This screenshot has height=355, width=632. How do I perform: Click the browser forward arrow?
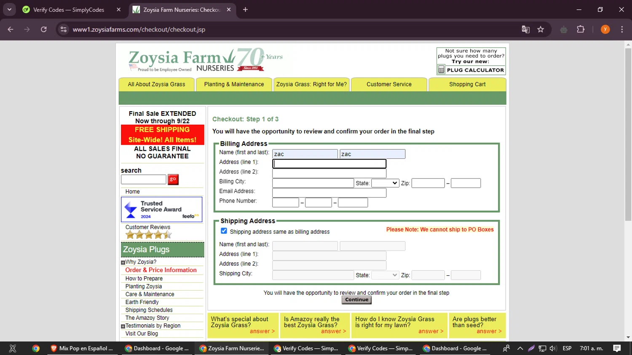[x=27, y=29]
